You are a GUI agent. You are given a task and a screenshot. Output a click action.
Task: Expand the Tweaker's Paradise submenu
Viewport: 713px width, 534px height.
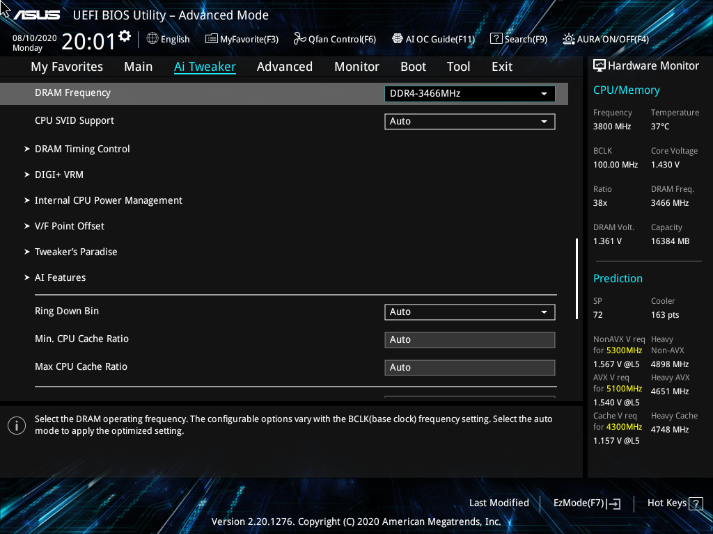(75, 252)
